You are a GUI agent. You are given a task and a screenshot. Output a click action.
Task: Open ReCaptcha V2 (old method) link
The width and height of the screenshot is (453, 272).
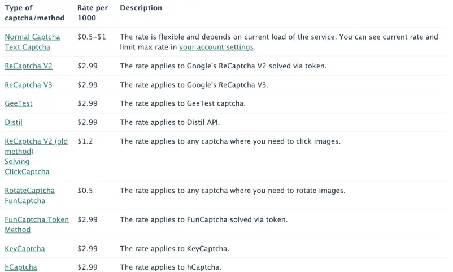point(36,146)
